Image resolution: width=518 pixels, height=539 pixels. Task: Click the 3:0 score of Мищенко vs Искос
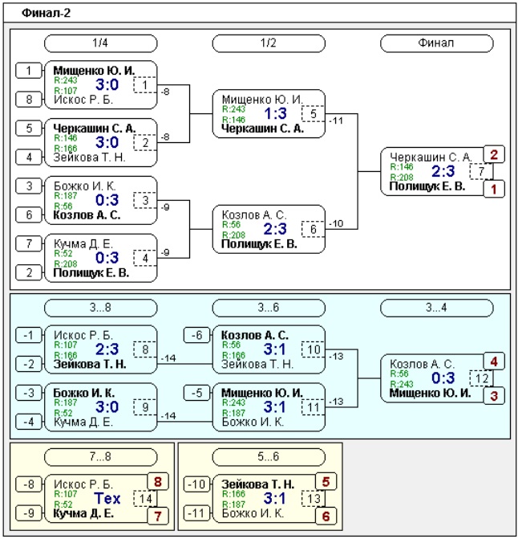pyautogui.click(x=107, y=84)
